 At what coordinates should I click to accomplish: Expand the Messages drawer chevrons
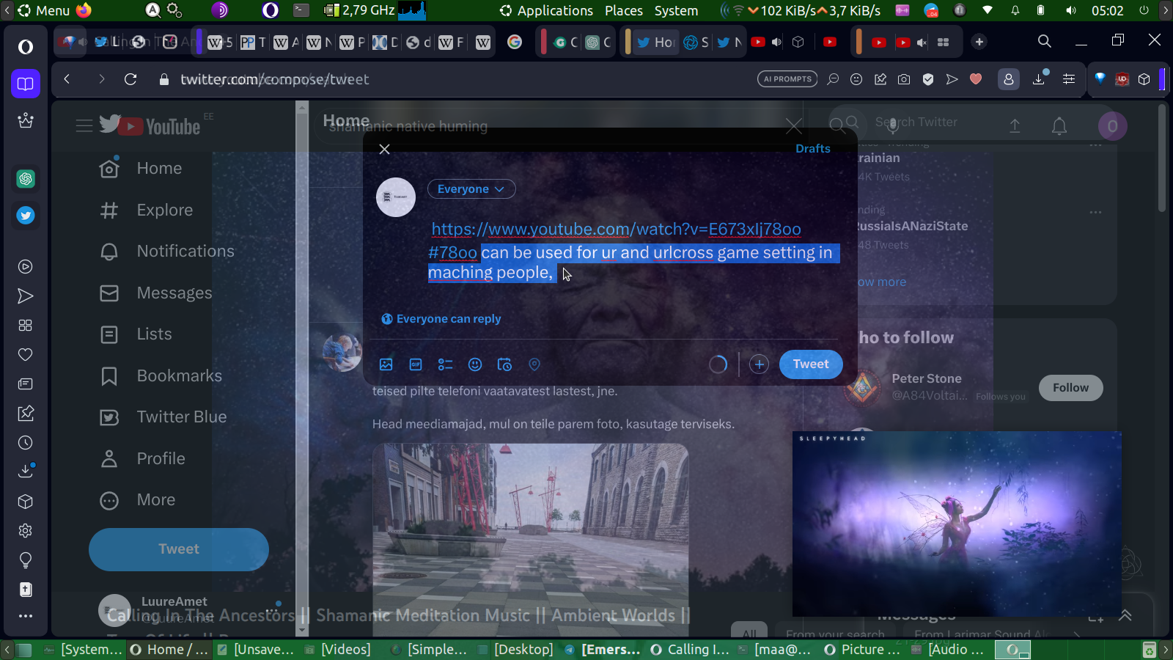1125,615
